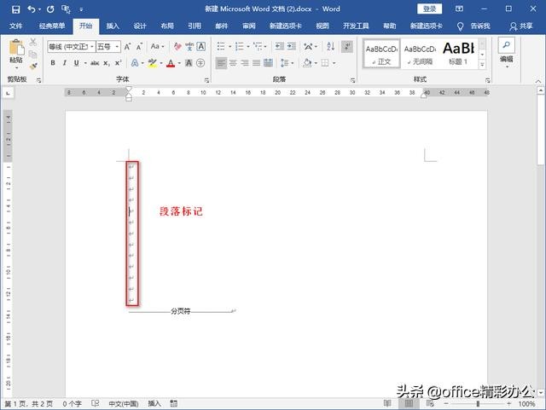Switch to the 布局 tab
The image size is (546, 410).
point(167,26)
